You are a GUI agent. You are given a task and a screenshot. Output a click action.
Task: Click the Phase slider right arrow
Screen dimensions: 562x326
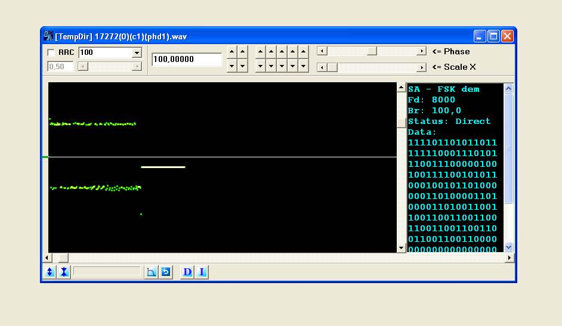coord(421,51)
